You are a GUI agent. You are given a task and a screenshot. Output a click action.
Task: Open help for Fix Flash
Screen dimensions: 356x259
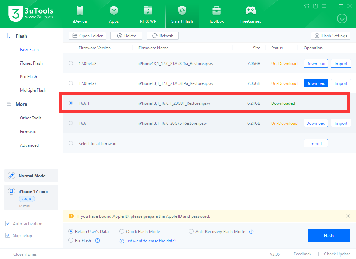click(x=98, y=241)
